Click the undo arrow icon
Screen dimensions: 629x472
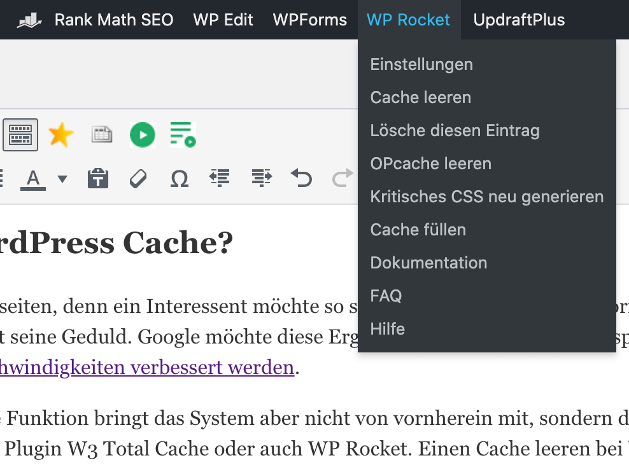coord(302,178)
